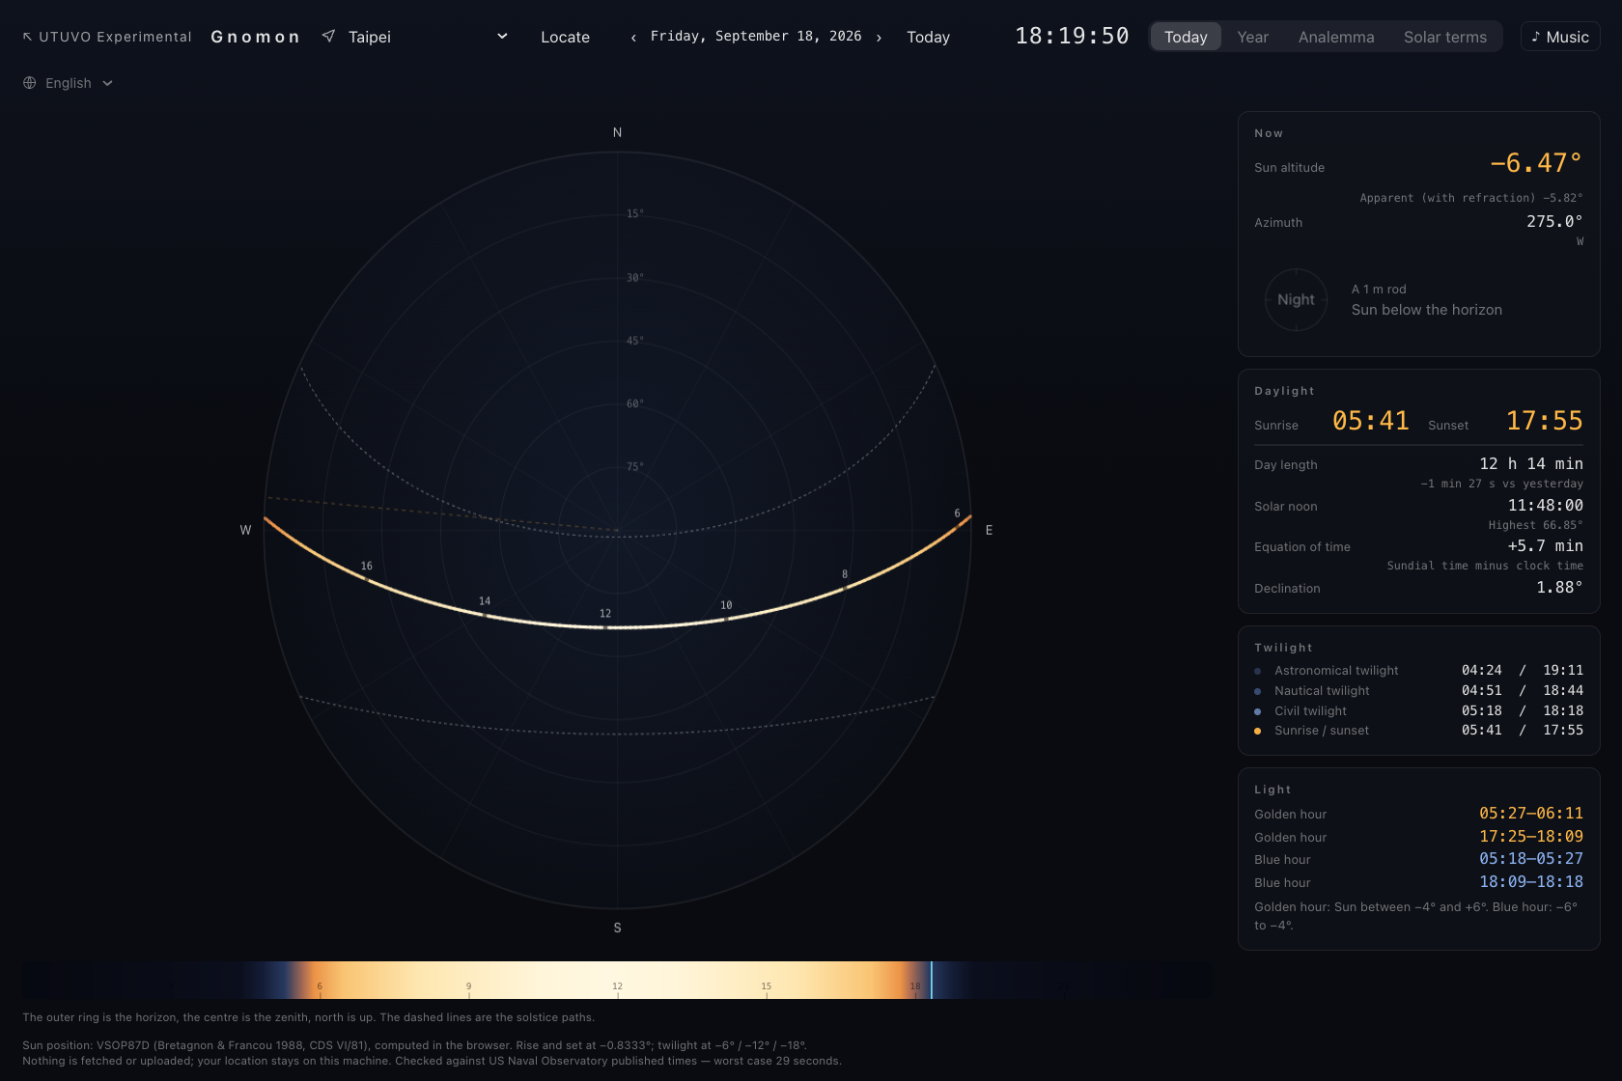Toggle the Music button
This screenshot has height=1081, width=1622.
(x=1559, y=37)
